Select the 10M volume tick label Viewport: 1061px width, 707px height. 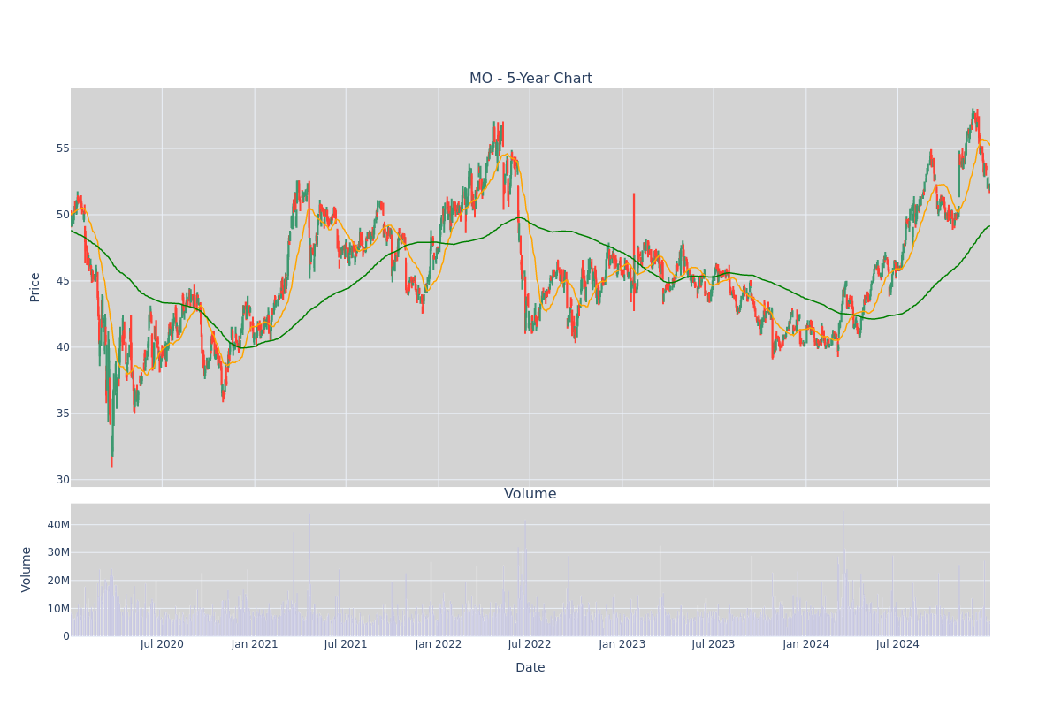pos(58,609)
